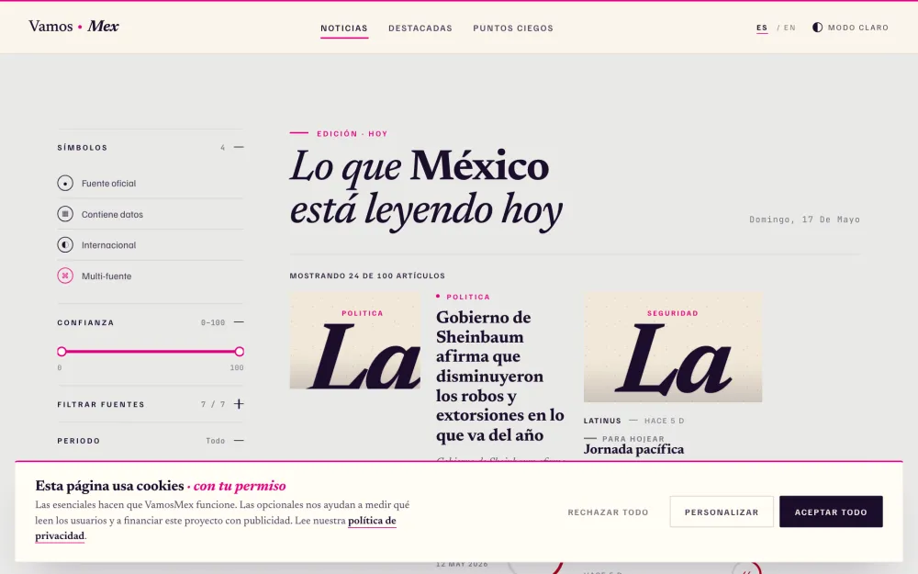Open the Puntos Ciegos tab

click(x=513, y=28)
